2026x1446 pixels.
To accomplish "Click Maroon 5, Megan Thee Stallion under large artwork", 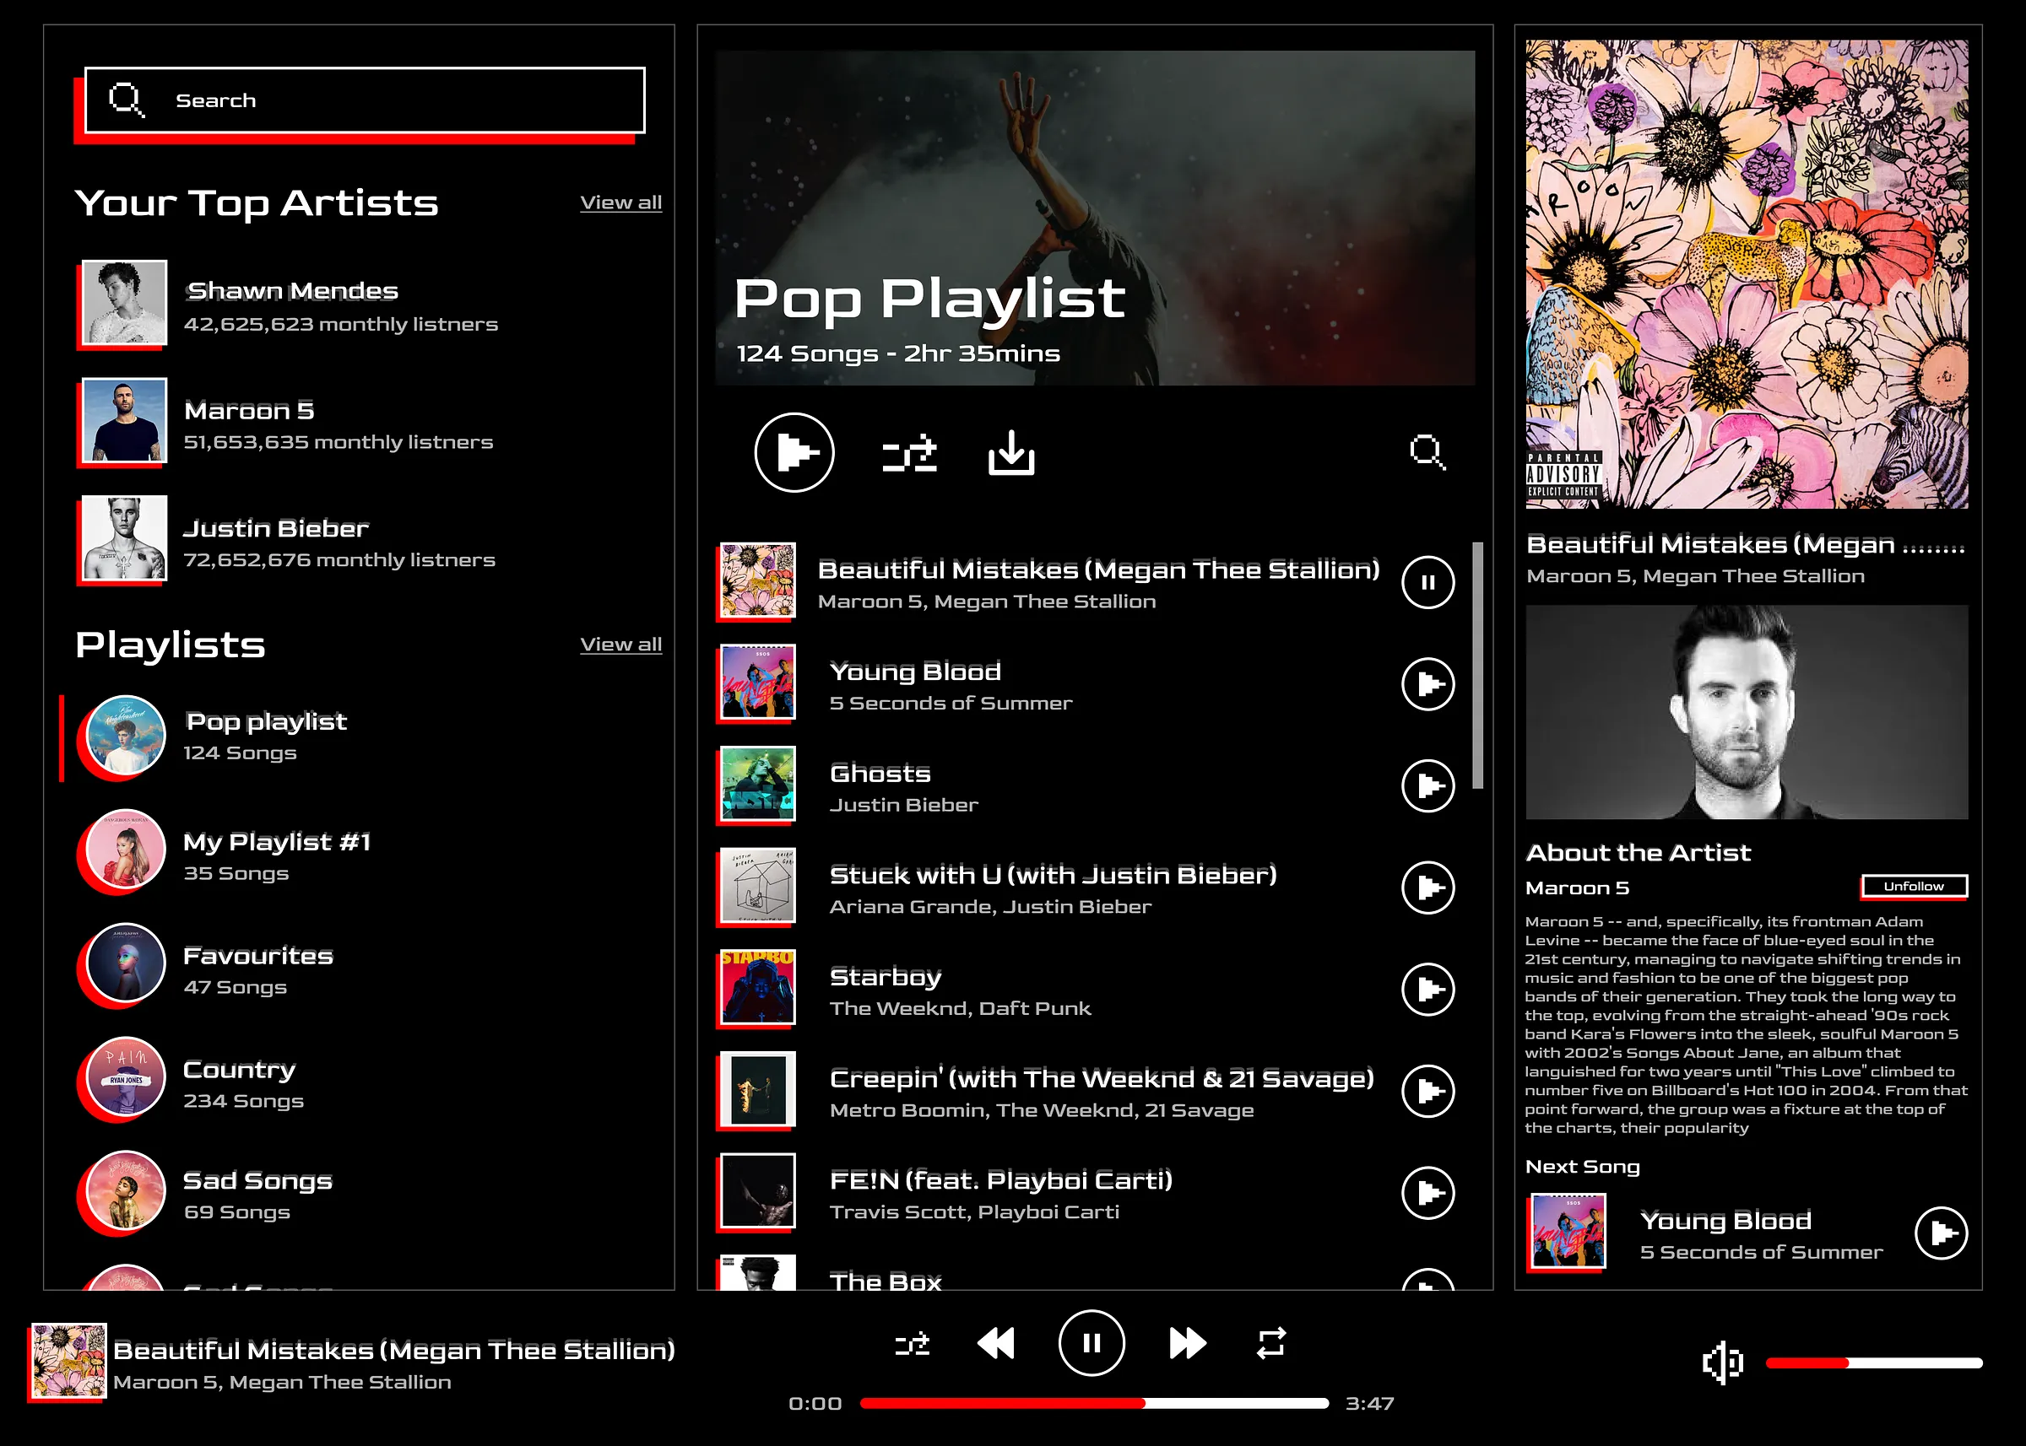I will 1695,576.
